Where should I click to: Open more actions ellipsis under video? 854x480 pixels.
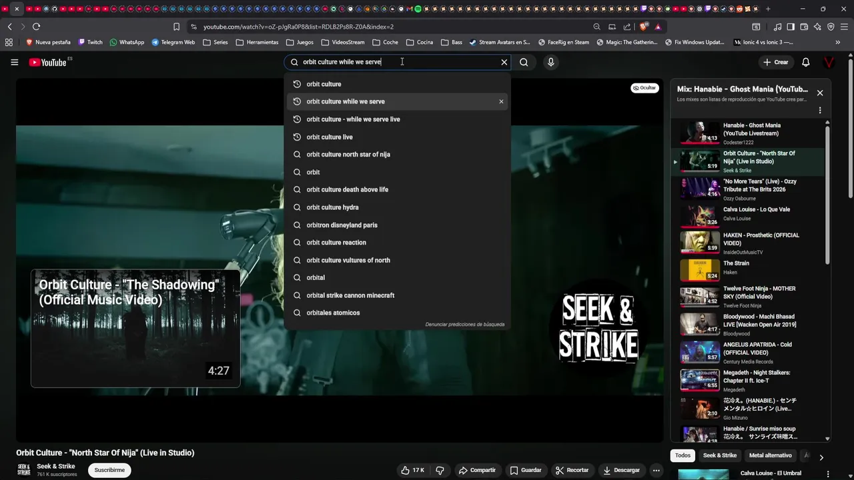656,470
